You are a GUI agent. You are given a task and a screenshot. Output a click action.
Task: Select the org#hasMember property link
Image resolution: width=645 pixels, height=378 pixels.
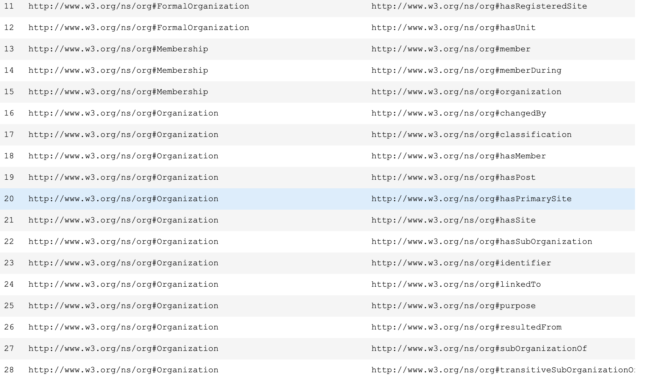pos(458,156)
